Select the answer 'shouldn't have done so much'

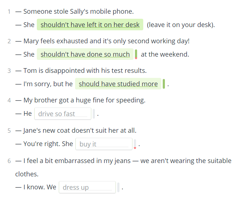tap(85, 54)
